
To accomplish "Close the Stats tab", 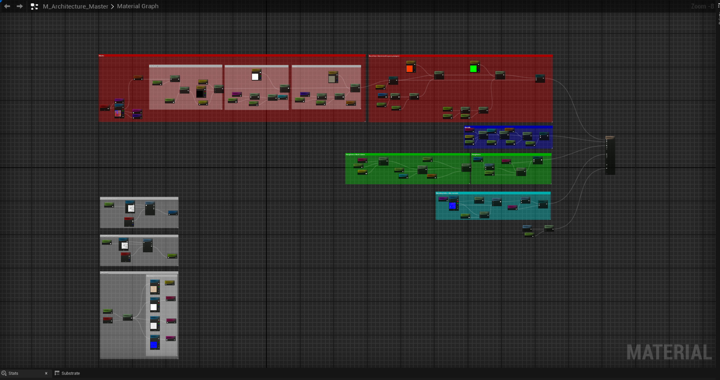I will 46,373.
